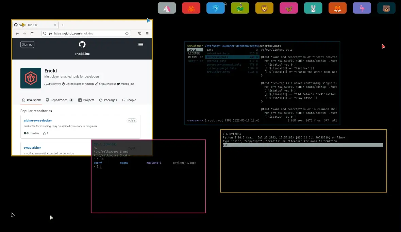Click the flamingo avatar button
401x232 pixels.
(x=362, y=8)
